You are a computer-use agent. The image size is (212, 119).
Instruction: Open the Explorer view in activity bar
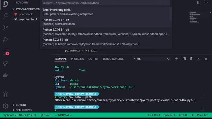5,4
